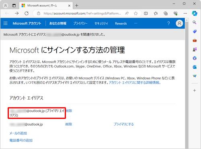Screen dimensions: 201x149
Task: Go to Microsoft アカウント home
Action: coord(27,23)
